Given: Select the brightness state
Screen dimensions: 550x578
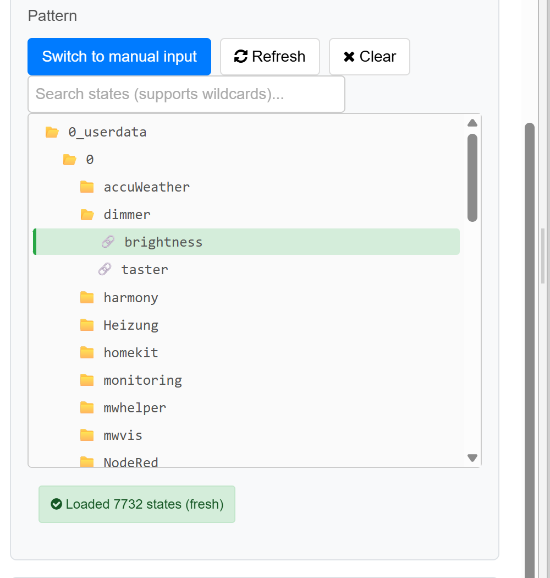Looking at the screenshot, I should tap(163, 242).
